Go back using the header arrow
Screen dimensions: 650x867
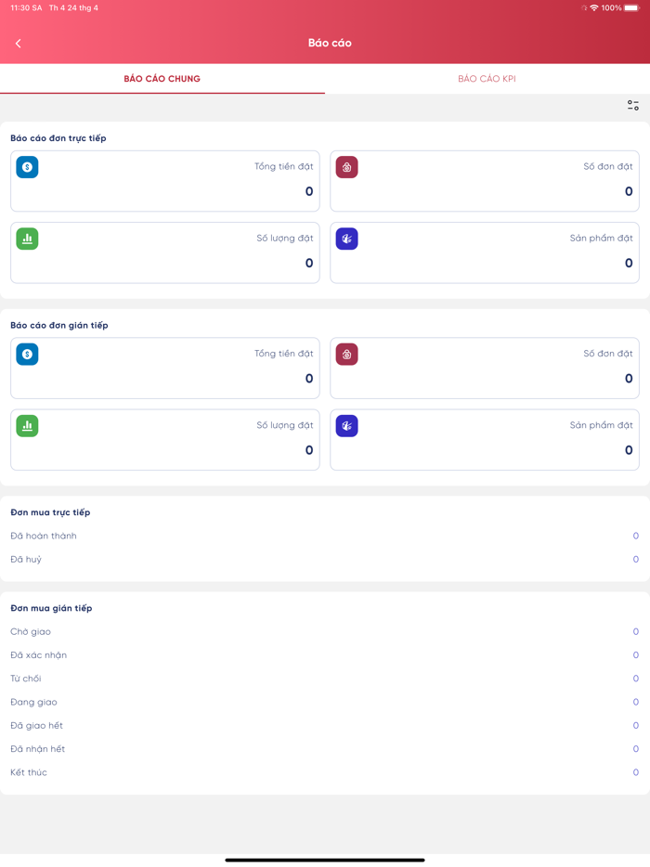[x=19, y=43]
